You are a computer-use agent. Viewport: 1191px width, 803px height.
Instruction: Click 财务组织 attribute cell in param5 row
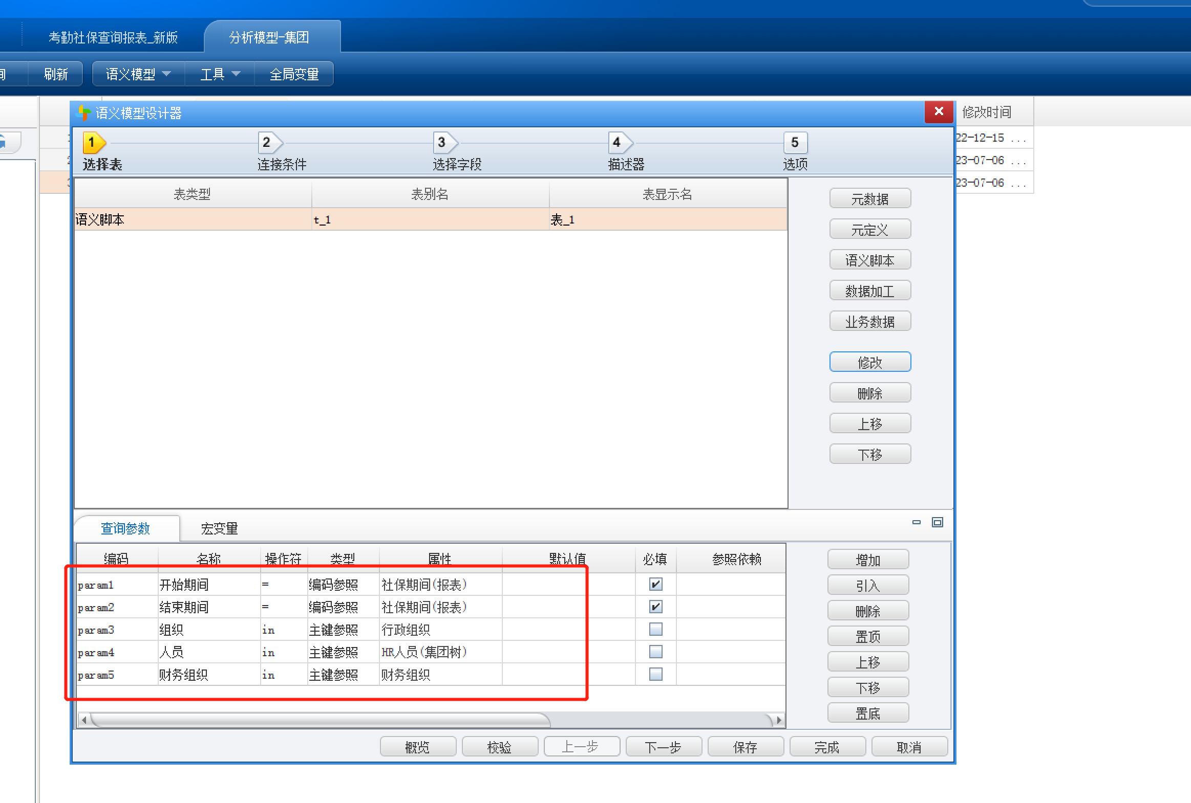point(441,675)
